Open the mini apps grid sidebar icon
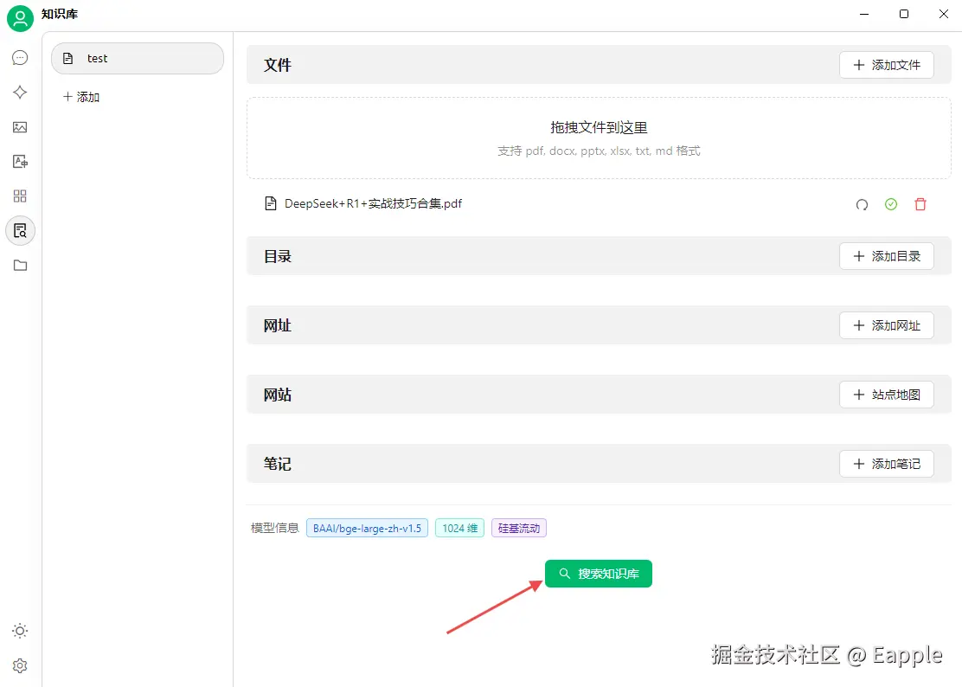 (20, 196)
